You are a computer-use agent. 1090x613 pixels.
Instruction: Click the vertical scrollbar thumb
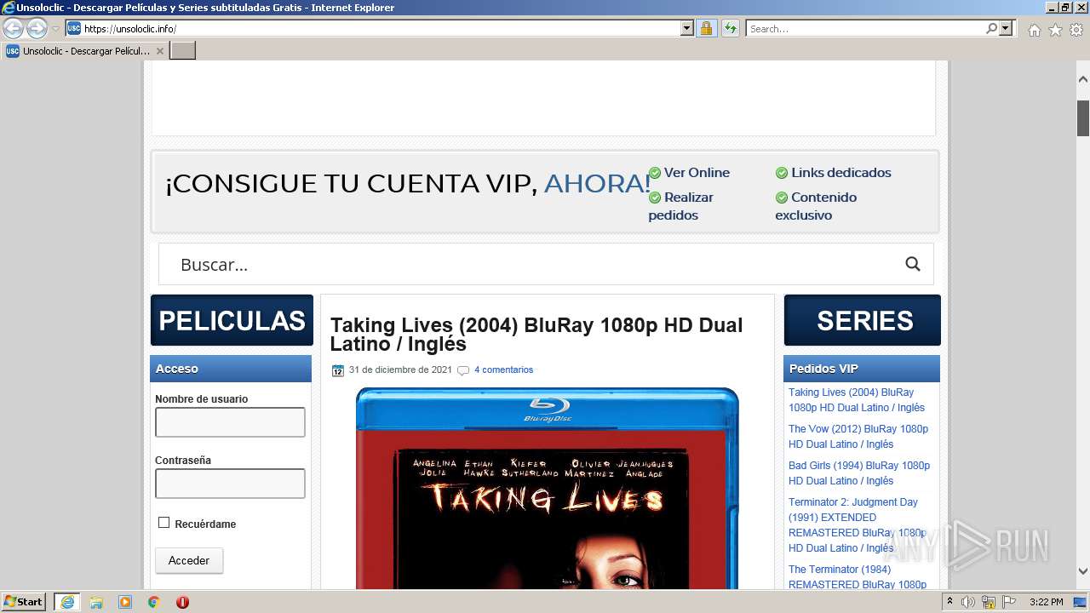[x=1083, y=117]
